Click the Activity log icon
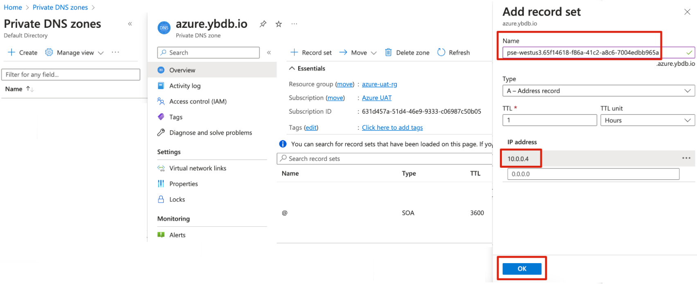The image size is (697, 284). (161, 86)
